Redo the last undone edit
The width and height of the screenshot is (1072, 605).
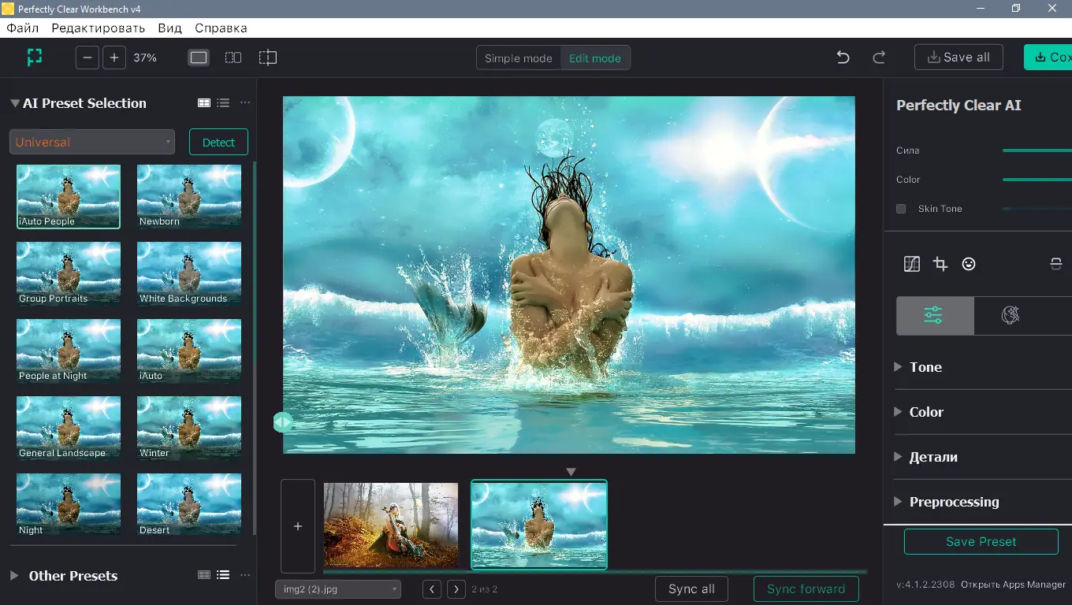[x=879, y=58]
